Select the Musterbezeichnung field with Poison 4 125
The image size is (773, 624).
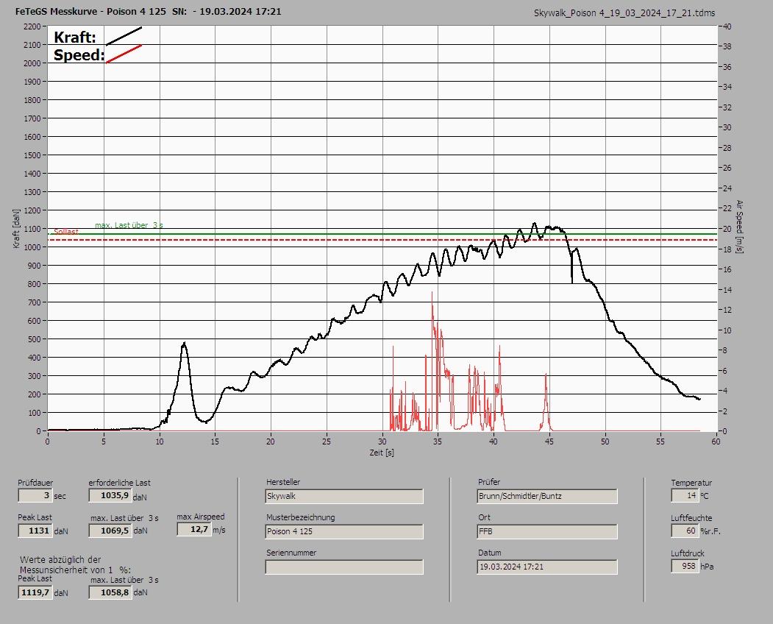344,531
